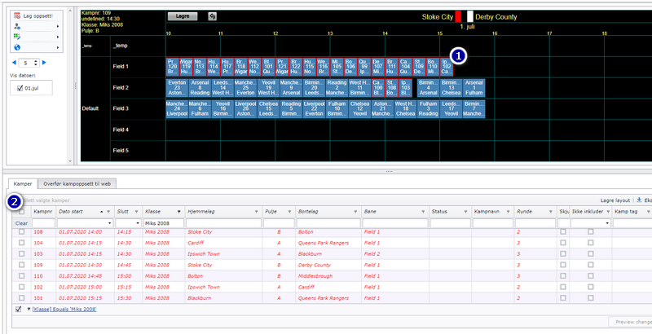Open Dato start filter dropdown
The image size is (652, 334).
110,223
